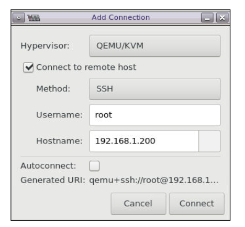The height and width of the screenshot is (227, 245).
Task: Click the Method label
Action: (x=53, y=89)
